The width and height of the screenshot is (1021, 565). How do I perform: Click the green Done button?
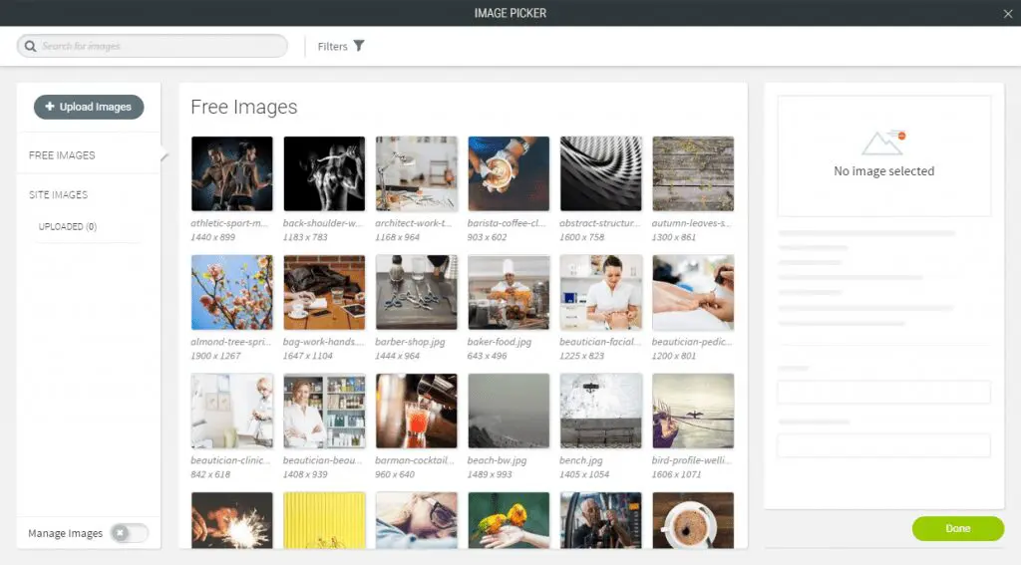tap(958, 528)
